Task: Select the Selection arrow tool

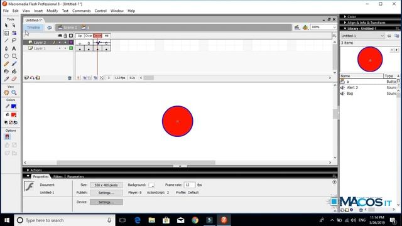Action: [x=6, y=25]
